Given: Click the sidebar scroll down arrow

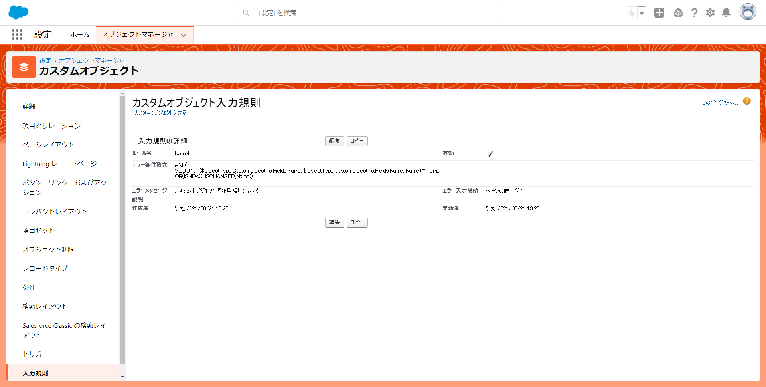Looking at the screenshot, I should click(122, 377).
